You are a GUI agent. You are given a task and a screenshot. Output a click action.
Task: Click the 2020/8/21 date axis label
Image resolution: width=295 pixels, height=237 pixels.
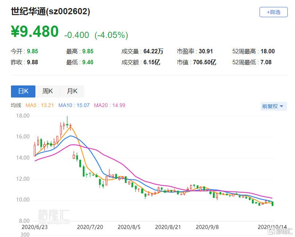point(168,227)
